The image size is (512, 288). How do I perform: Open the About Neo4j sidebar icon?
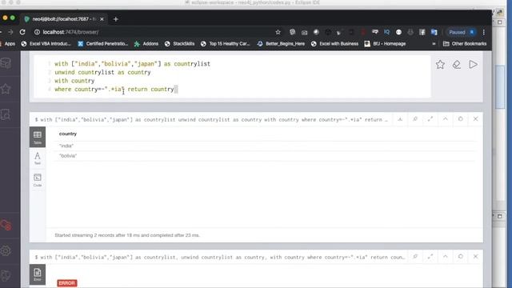(x=6, y=275)
